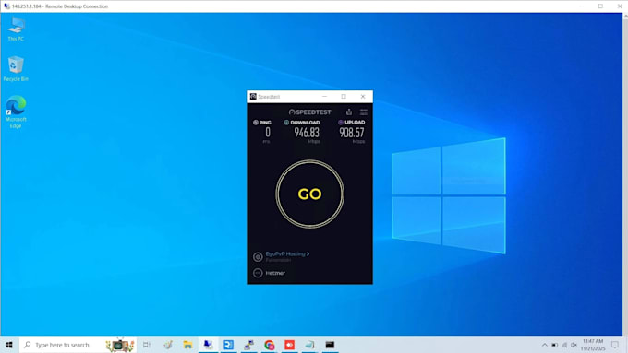The width and height of the screenshot is (628, 353).
Task: Open Task View from the taskbar
Action: pos(147,345)
